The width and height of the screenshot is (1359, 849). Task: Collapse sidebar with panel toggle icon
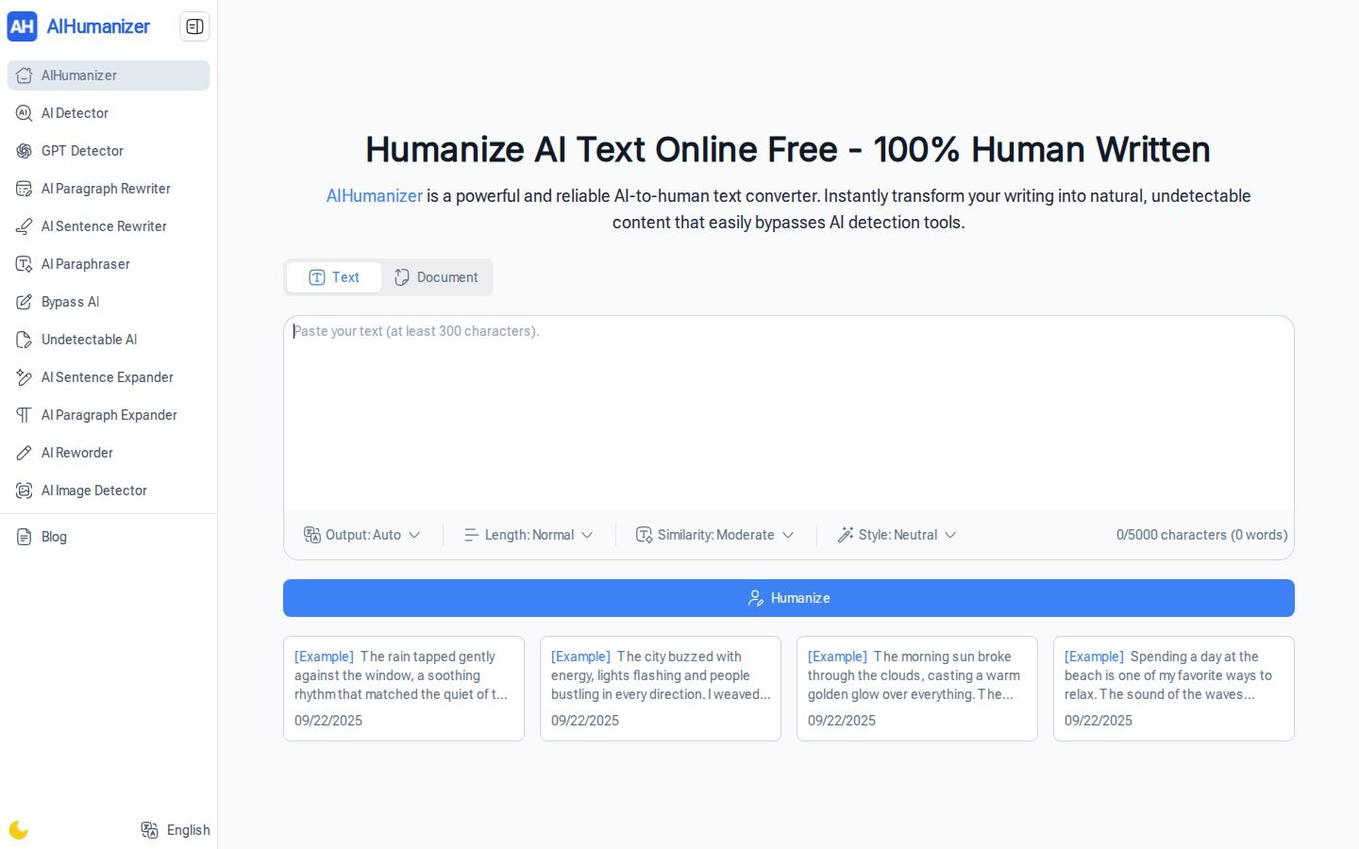tap(194, 26)
